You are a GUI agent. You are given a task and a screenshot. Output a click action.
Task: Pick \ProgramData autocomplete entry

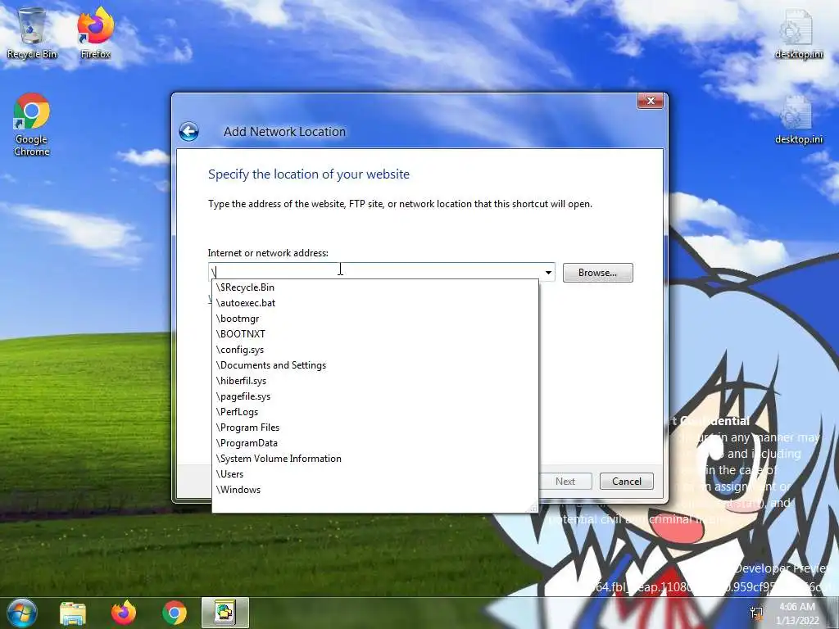pos(375,442)
